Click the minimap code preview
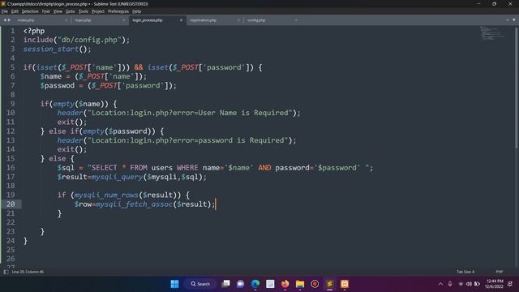Screen dimensions: 519x292 [x=493, y=33]
